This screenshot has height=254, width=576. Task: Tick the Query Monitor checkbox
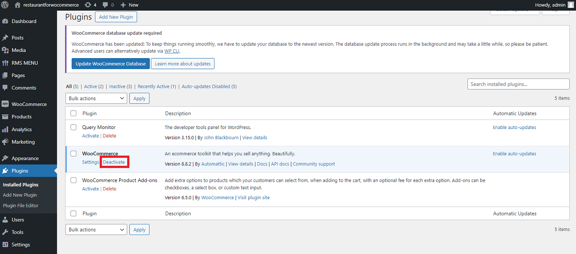74,127
